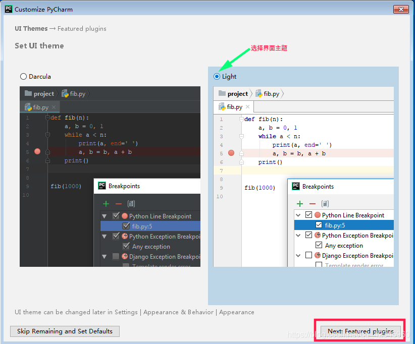
Task: Click the Featured plugins breadcrumb step
Action: tap(82, 28)
